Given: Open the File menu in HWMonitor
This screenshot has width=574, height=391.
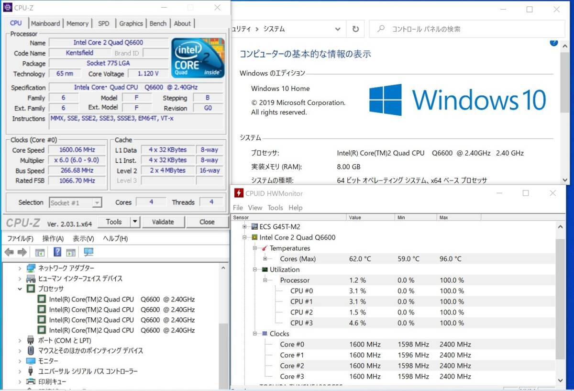Looking at the screenshot, I should click(238, 208).
